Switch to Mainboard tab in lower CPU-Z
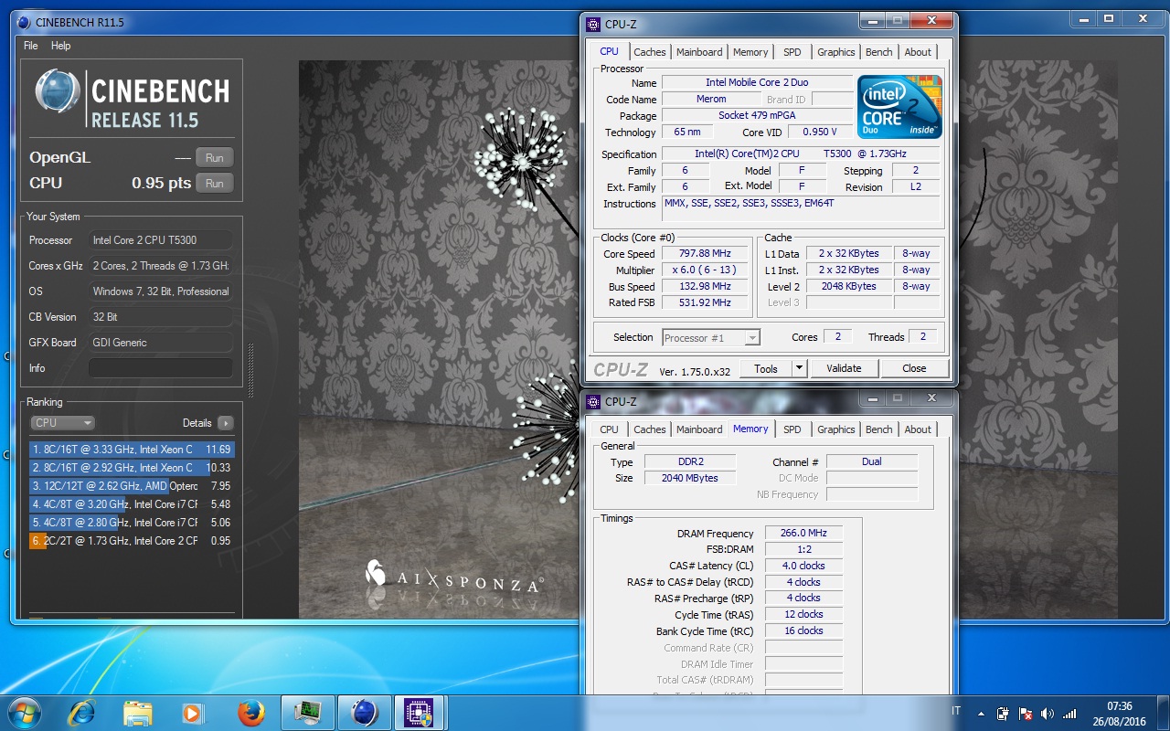Viewport: 1170px width, 731px height. 699,429
